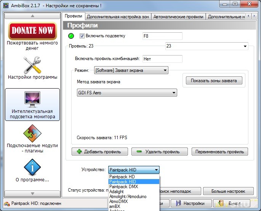Click Больше настроек button
This screenshot has width=261, height=211.
click(228, 191)
